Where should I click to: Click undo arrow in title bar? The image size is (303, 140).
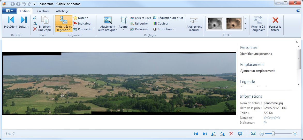[x=24, y=4]
